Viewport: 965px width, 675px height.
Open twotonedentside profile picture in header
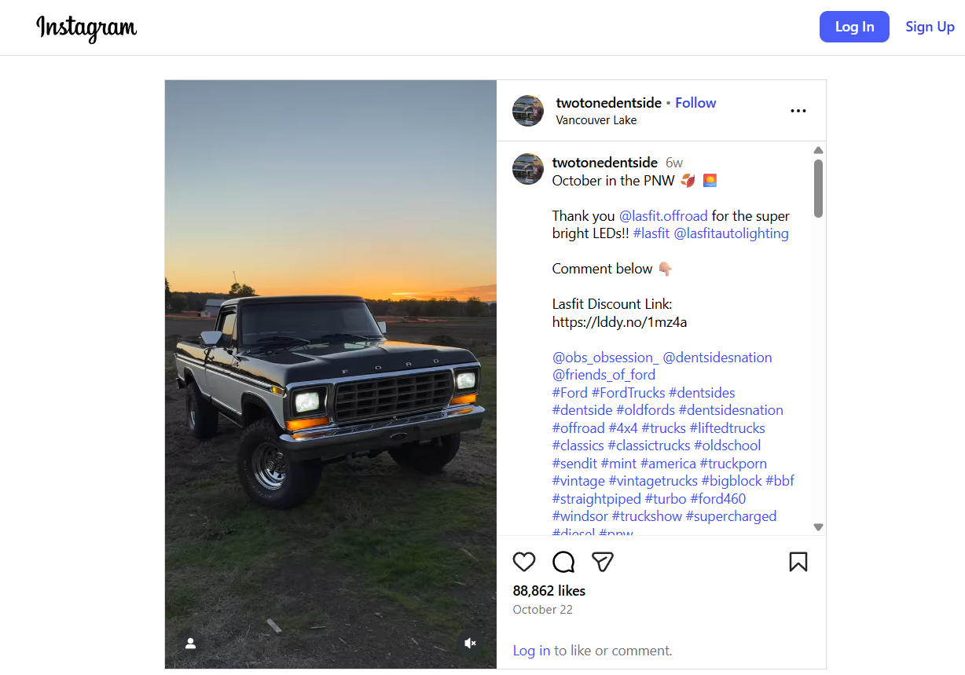[x=528, y=111]
